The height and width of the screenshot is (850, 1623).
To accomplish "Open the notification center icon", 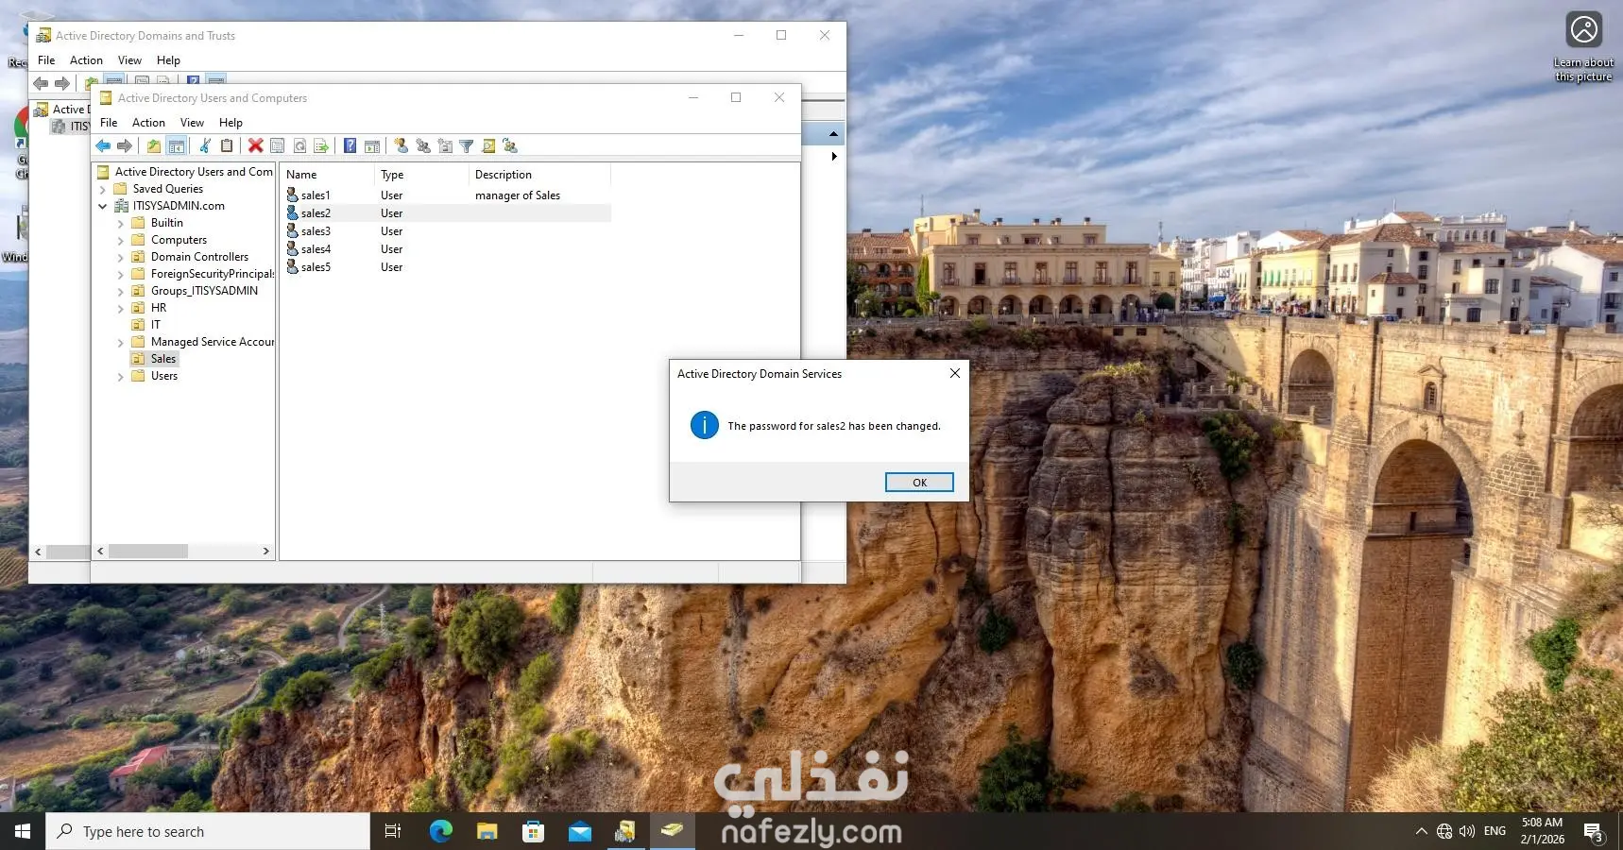I will [1594, 831].
